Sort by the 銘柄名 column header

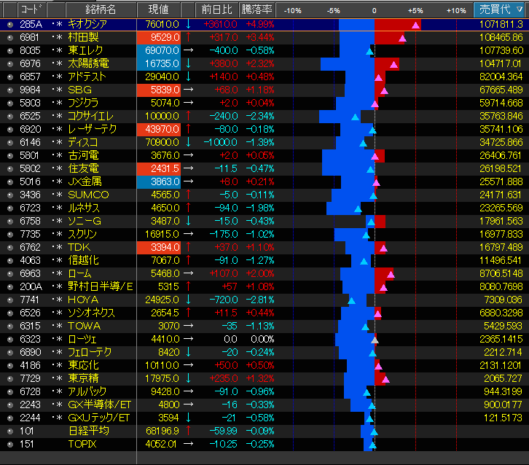click(101, 9)
